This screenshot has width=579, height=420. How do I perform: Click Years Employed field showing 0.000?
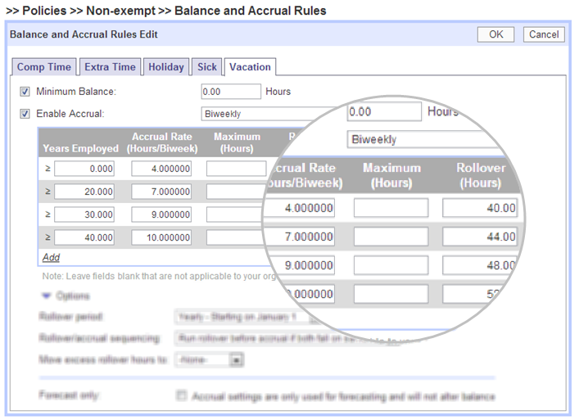pyautogui.click(x=85, y=169)
